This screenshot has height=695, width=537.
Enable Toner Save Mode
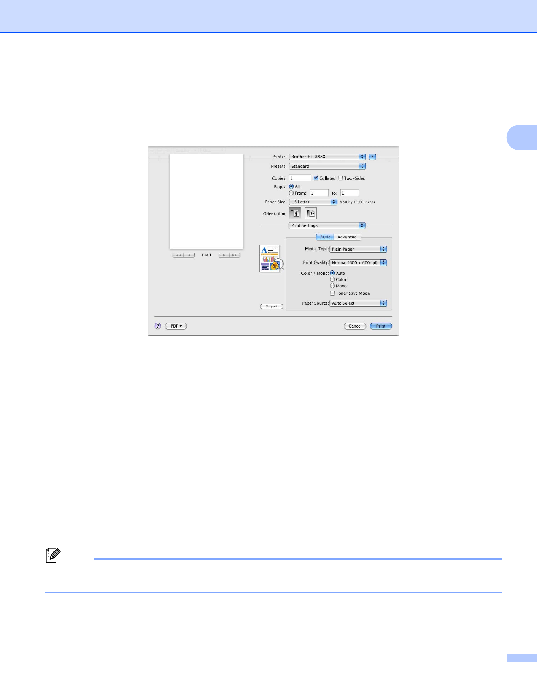click(x=332, y=293)
